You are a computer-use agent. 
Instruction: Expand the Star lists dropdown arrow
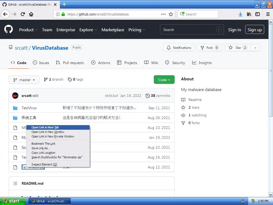[x=255, y=48]
